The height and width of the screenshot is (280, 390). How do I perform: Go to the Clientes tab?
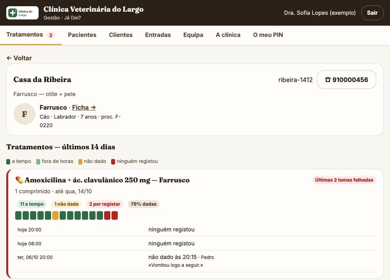(x=121, y=35)
